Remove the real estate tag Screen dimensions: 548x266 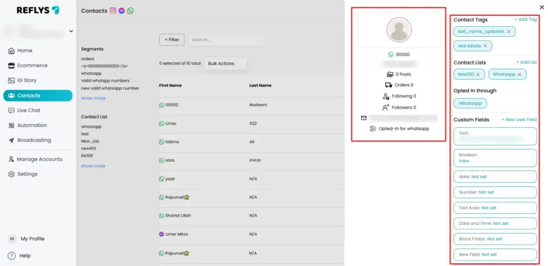pos(485,46)
